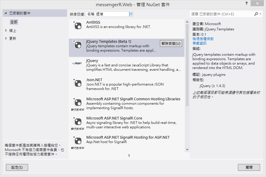Click page number 1 below list
The width and height of the screenshot is (266, 177).
click(x=129, y=156)
